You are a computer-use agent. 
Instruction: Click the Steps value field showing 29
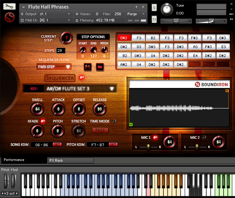(x=61, y=50)
